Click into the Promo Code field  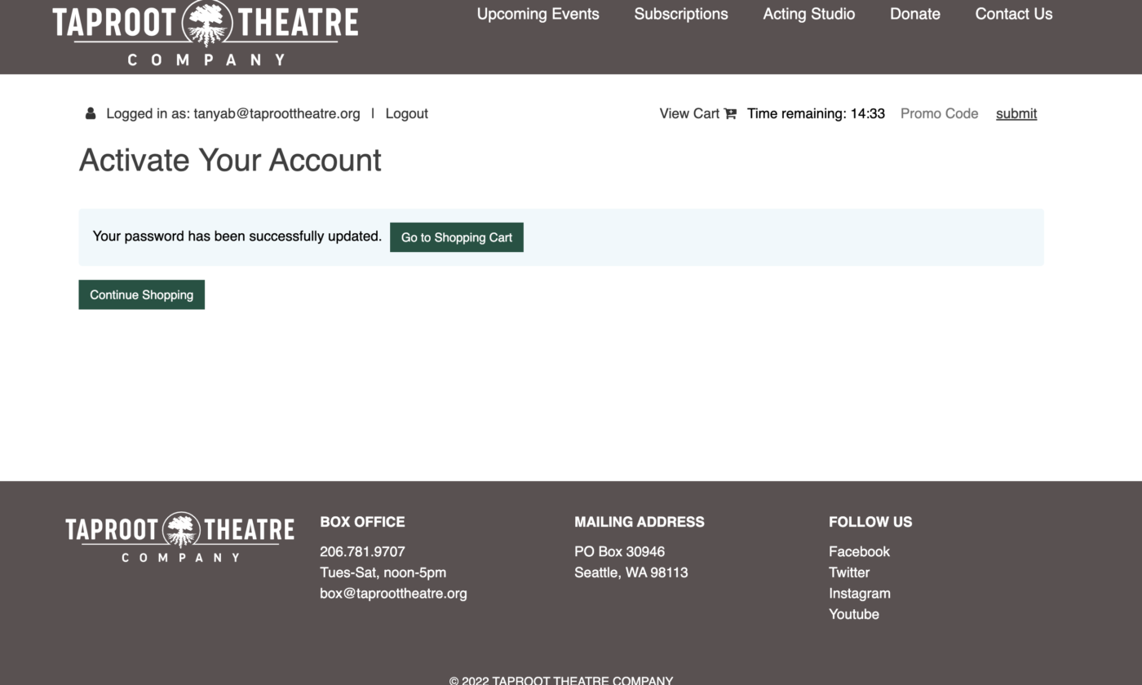point(940,113)
